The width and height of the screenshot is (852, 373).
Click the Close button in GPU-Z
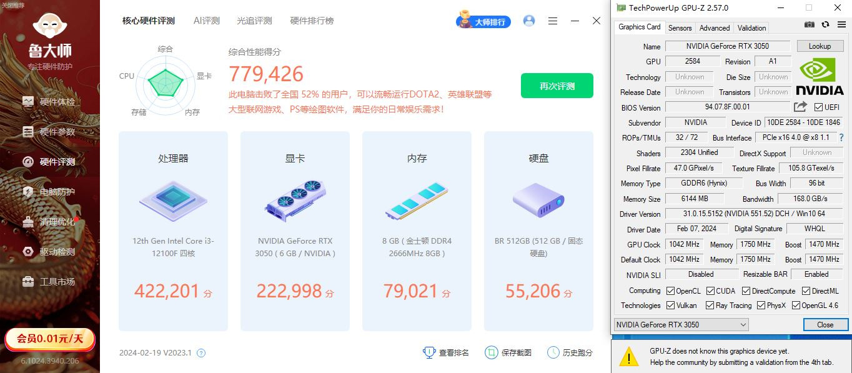[x=825, y=324]
